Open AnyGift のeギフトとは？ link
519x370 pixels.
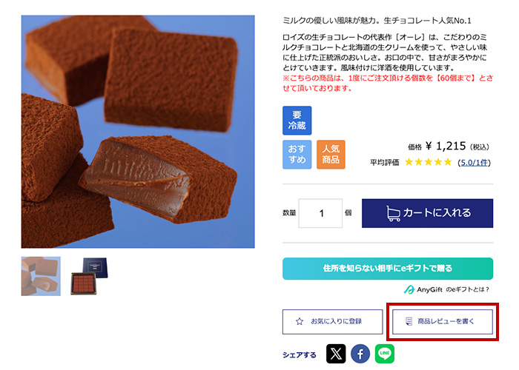click(x=446, y=290)
